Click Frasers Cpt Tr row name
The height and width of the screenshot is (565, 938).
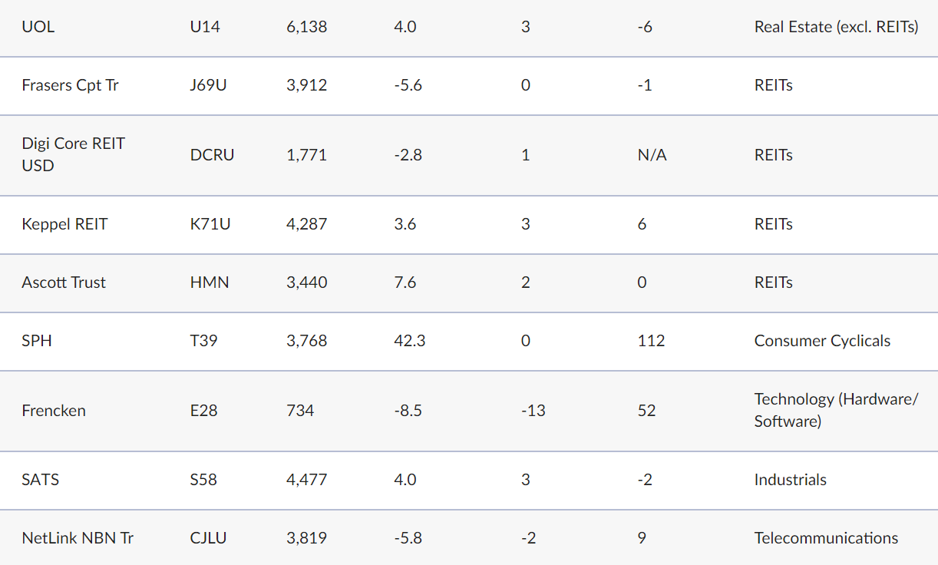pyautogui.click(x=70, y=85)
